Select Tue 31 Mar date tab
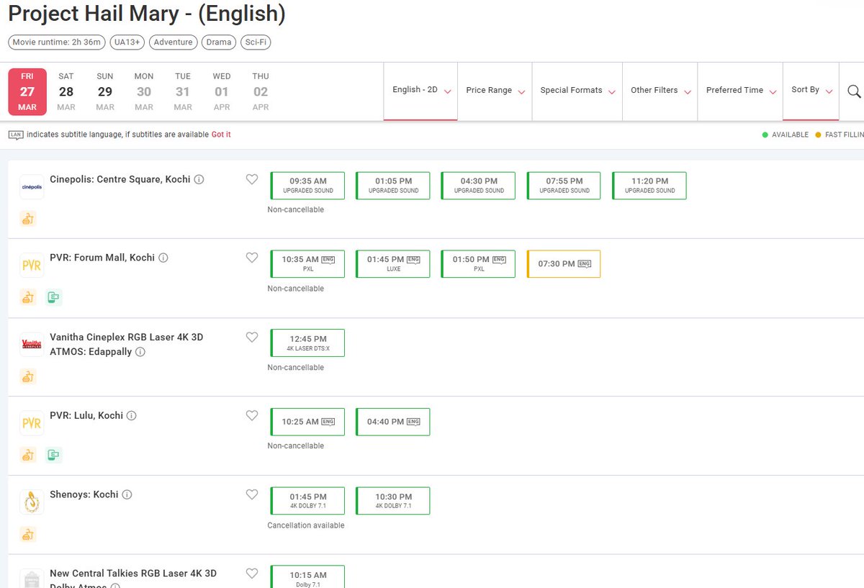The image size is (864, 588). point(183,92)
